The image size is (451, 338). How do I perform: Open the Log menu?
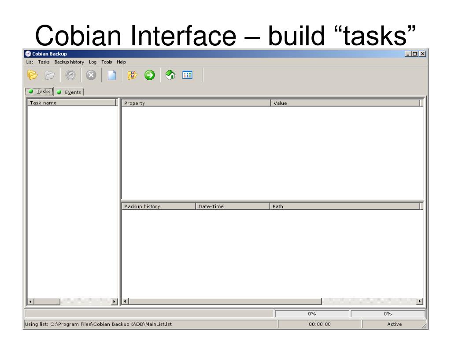pyautogui.click(x=92, y=62)
